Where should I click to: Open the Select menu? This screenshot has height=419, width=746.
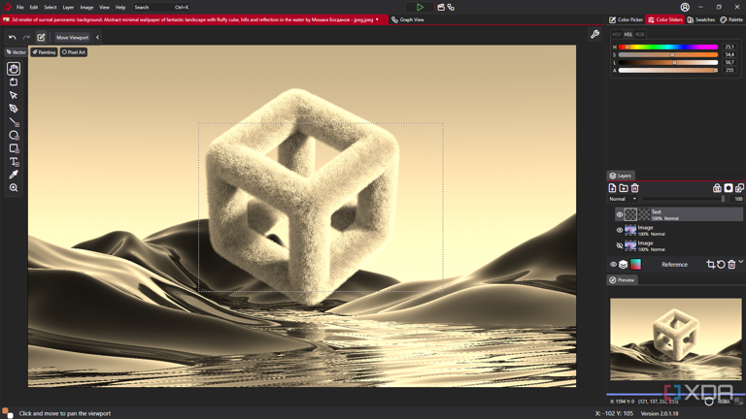50,7
